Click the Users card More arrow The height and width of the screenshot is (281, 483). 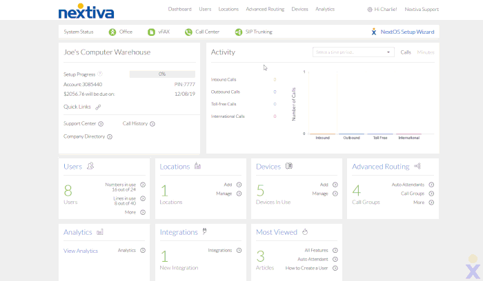pyautogui.click(x=143, y=212)
